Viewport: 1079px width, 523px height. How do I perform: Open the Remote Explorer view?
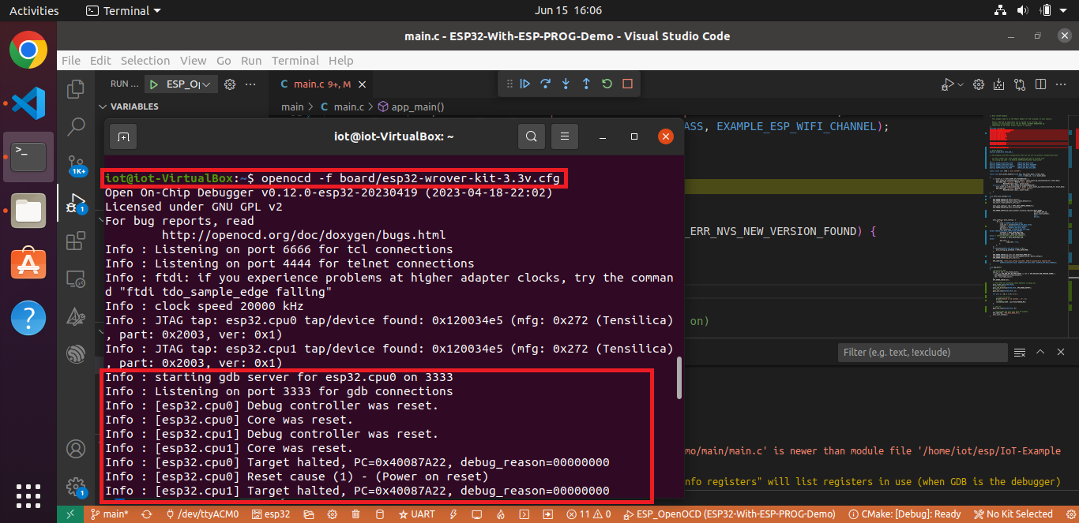[76, 278]
